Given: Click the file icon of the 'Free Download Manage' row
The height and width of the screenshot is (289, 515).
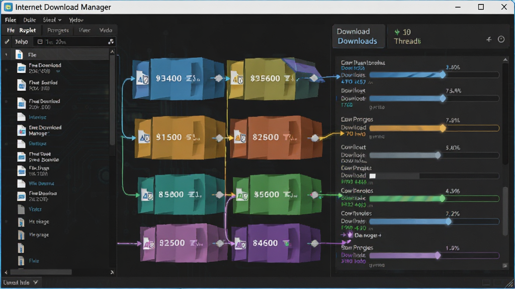Looking at the screenshot, I should [x=21, y=130].
